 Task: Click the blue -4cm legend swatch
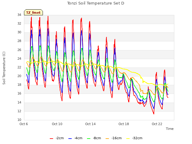pos(70,138)
